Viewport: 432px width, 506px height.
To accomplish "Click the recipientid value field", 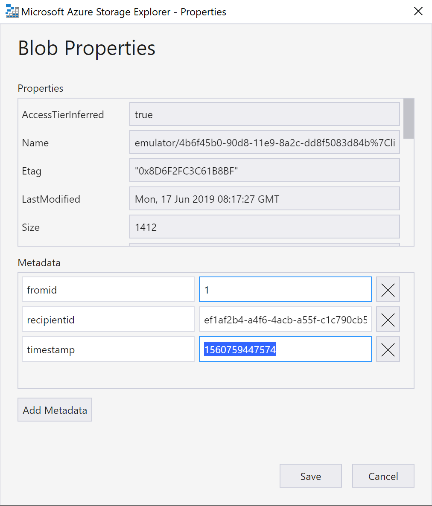I will click(x=285, y=319).
